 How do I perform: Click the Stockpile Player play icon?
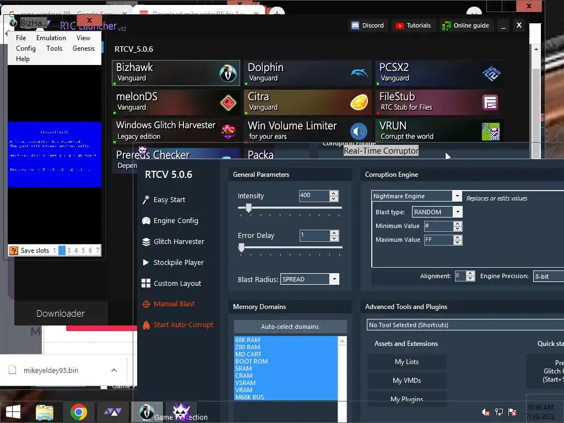145,262
